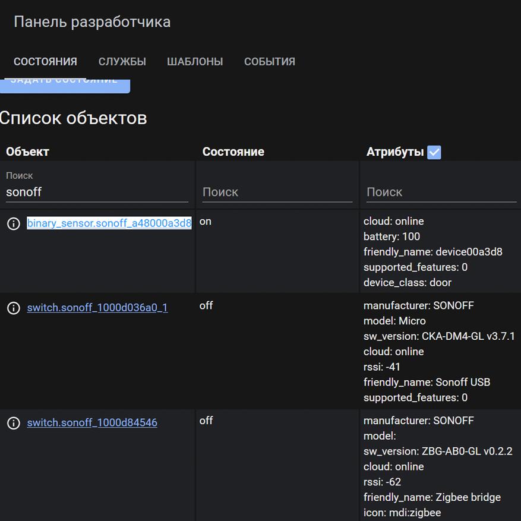Click the switch.sonoff_1000d036a0_1 entity link
Image resolution: width=521 pixels, height=521 pixels.
click(x=97, y=308)
